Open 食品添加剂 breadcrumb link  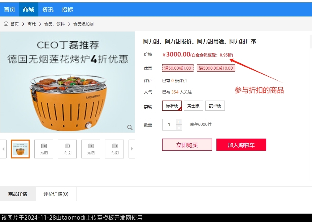click(x=83, y=24)
